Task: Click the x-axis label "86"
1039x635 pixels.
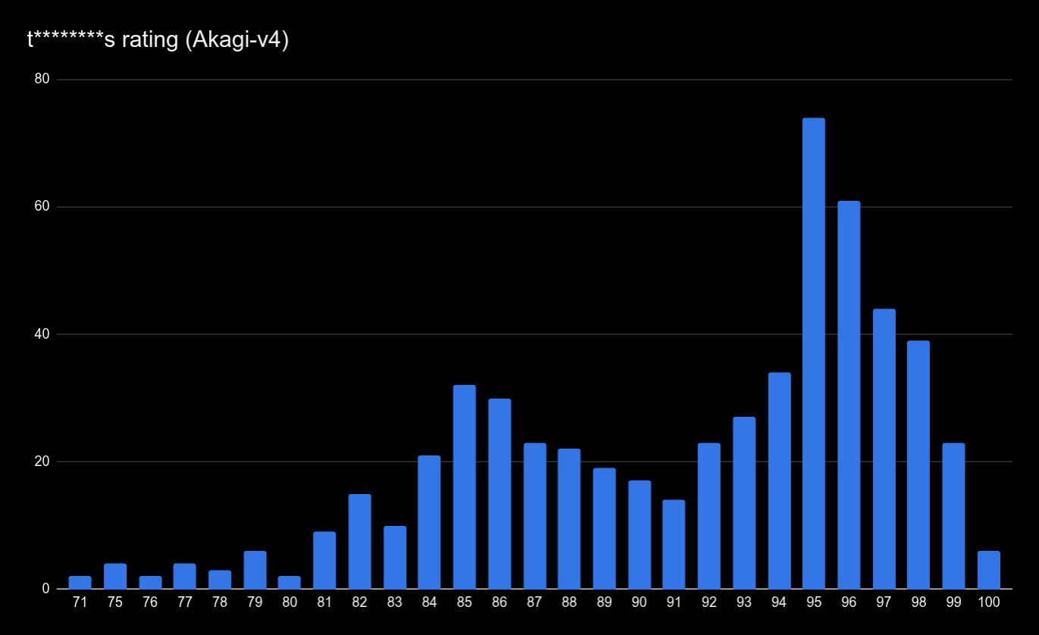Action: [499, 603]
